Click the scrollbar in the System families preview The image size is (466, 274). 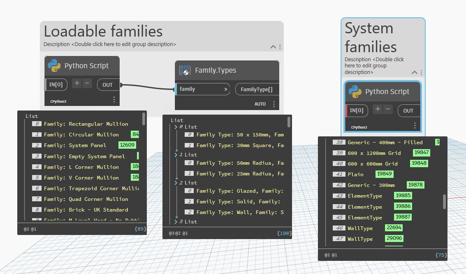(444, 202)
